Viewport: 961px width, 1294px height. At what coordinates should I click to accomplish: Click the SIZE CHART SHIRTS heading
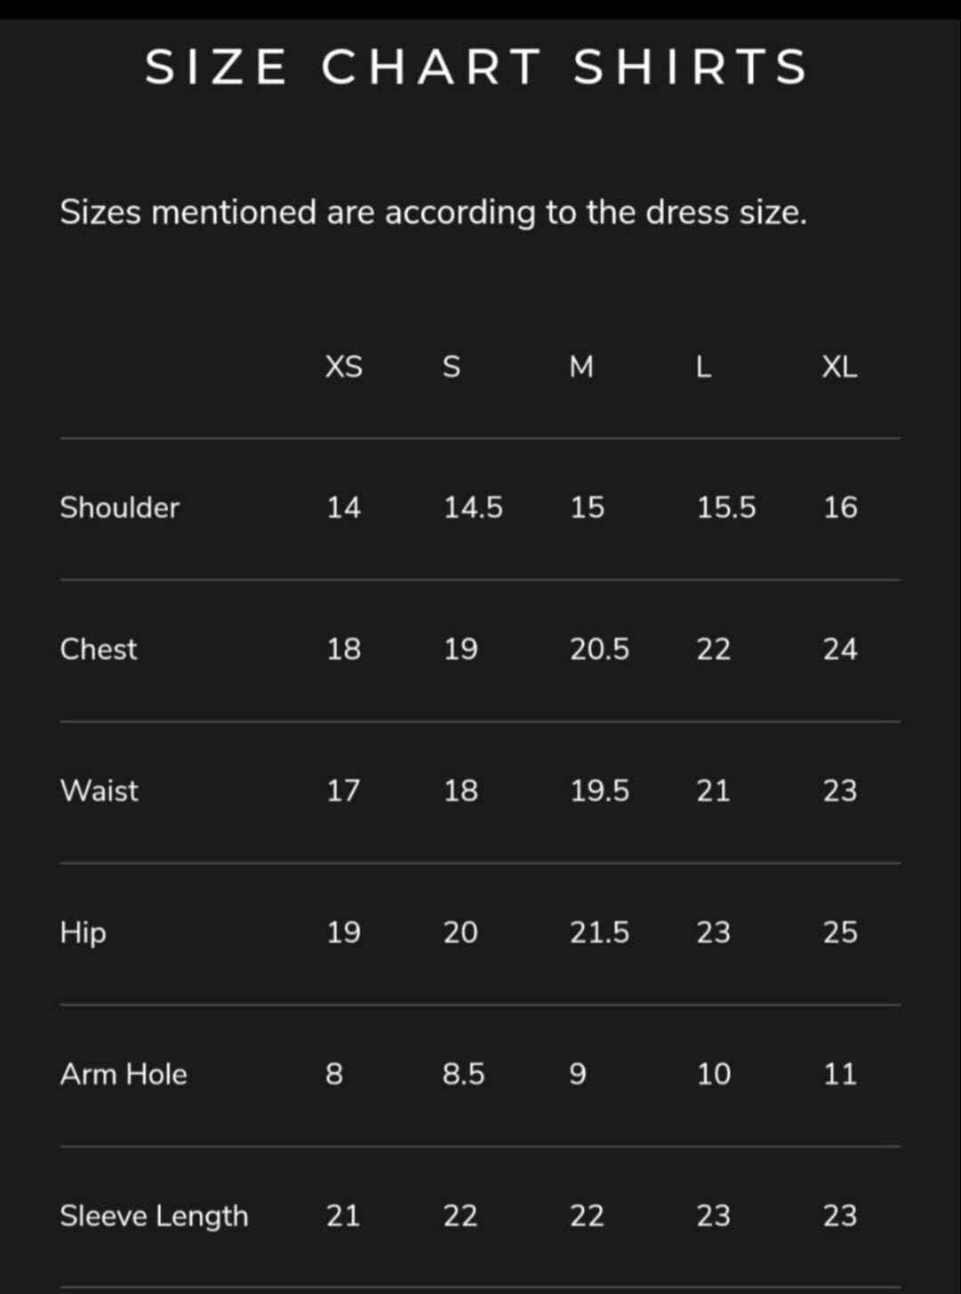pyautogui.click(x=476, y=68)
